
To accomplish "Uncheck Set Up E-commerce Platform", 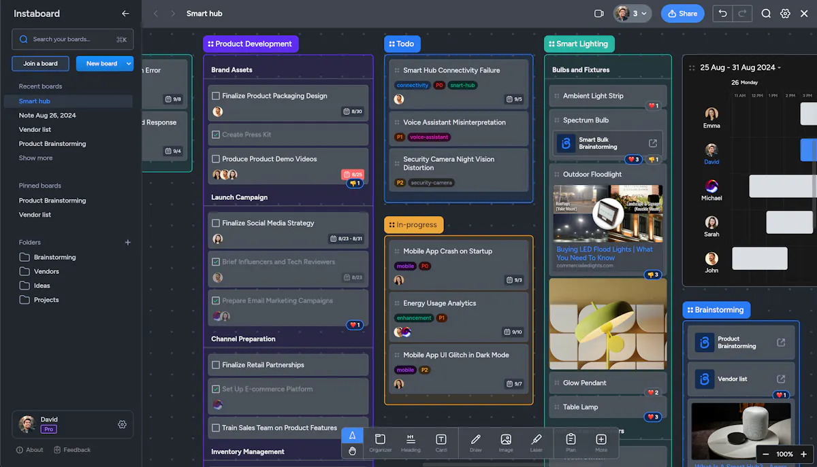I will 216,390.
